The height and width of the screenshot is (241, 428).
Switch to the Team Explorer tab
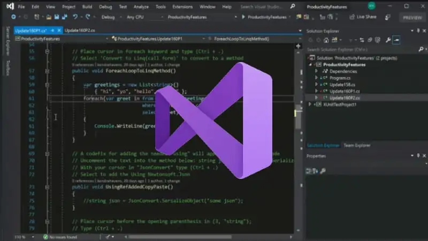[x=357, y=145]
